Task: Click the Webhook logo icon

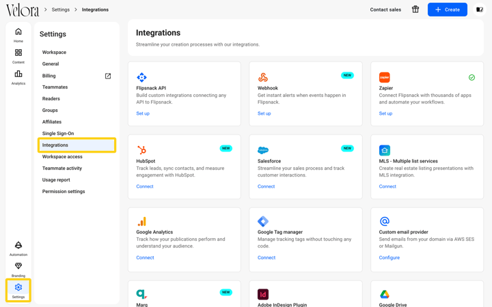Action: point(263,77)
